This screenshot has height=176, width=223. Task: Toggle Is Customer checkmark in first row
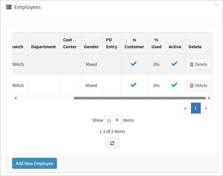(133, 64)
